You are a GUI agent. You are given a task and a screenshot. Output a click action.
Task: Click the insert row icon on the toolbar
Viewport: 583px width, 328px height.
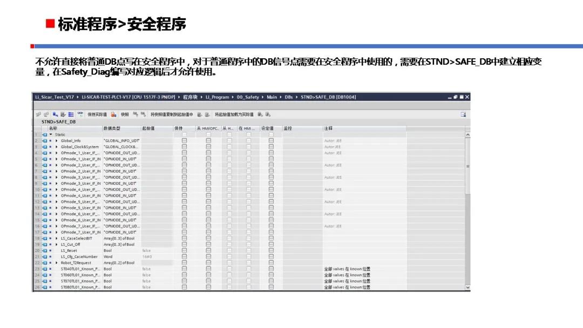point(56,114)
